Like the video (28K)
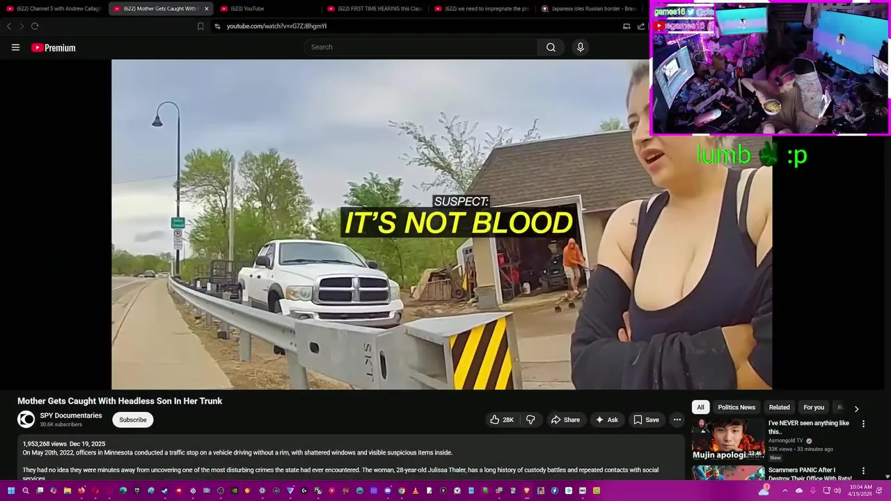The image size is (891, 501). click(x=502, y=420)
